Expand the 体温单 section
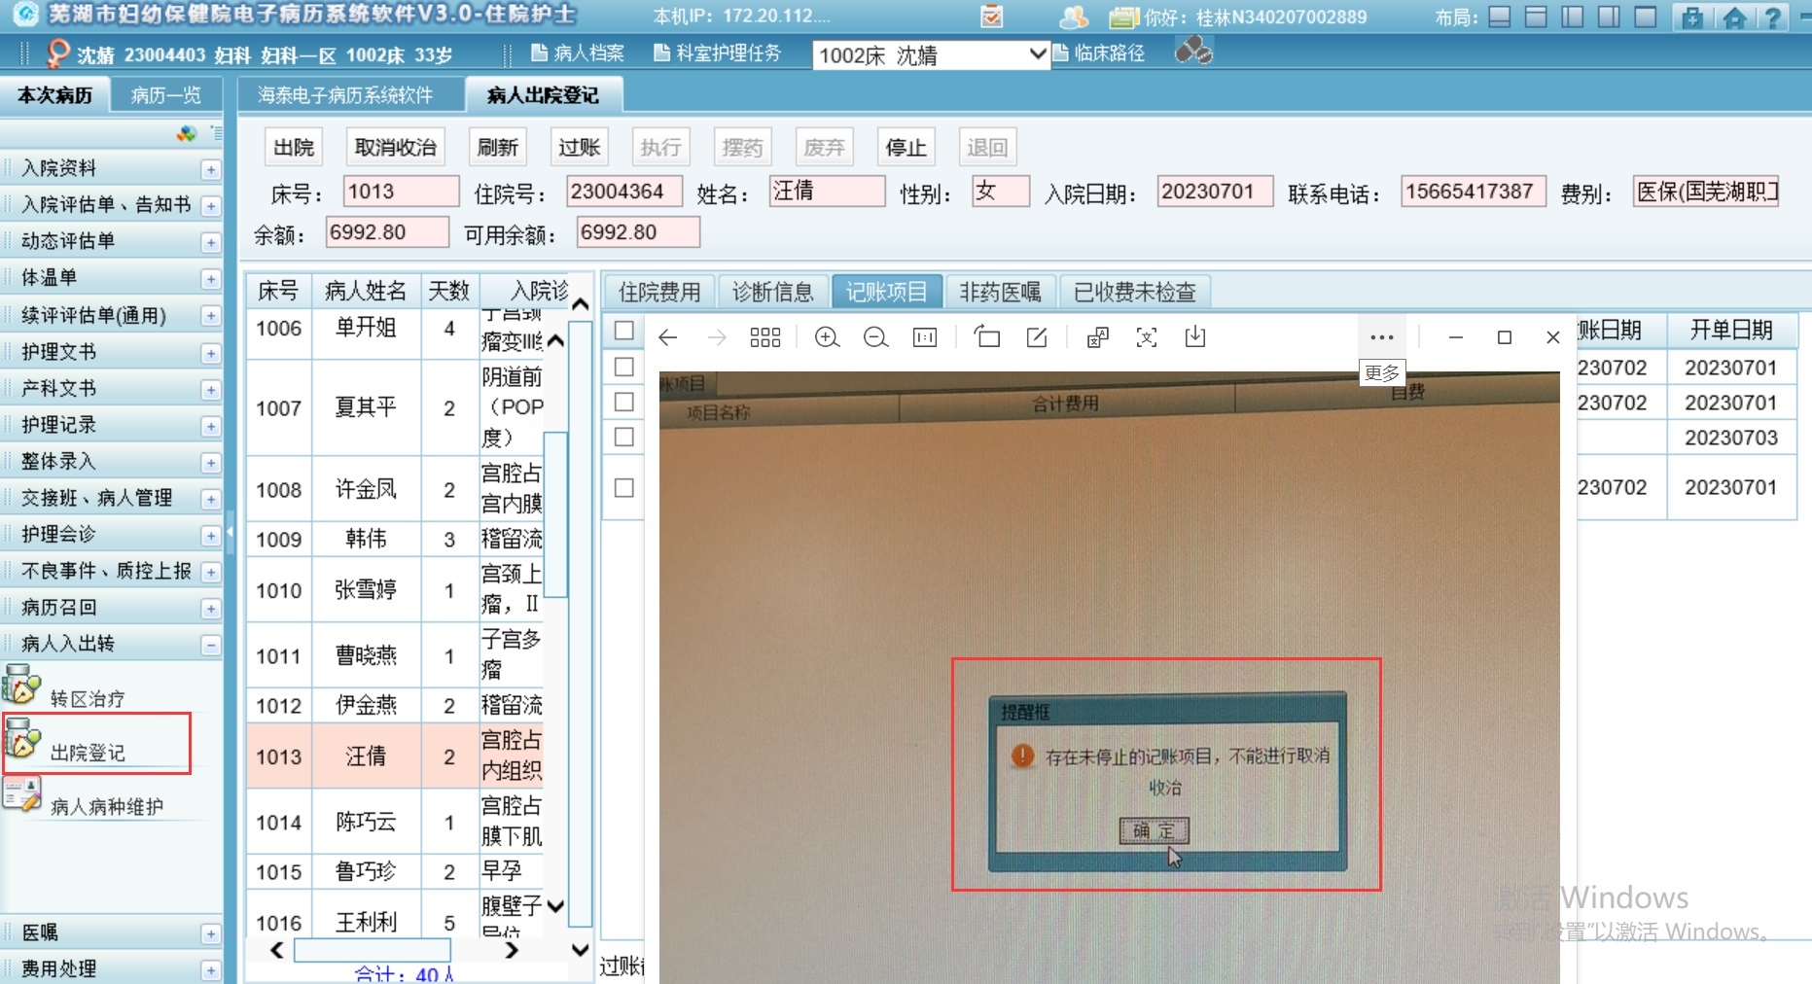This screenshot has width=1812, height=984. [210, 280]
